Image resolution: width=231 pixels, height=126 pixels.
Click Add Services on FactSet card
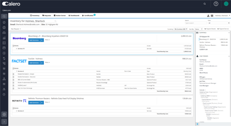click(x=34, y=63)
